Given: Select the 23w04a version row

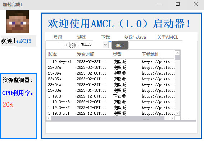Looking at the screenshot, I should pyautogui.click(x=110, y=85).
